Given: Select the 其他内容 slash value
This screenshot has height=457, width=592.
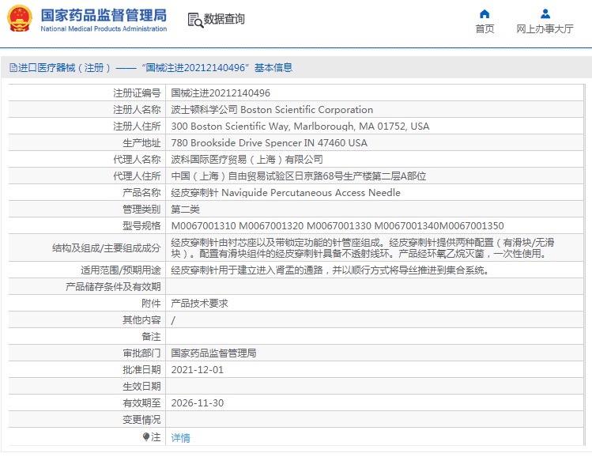Looking at the screenshot, I should 173,320.
